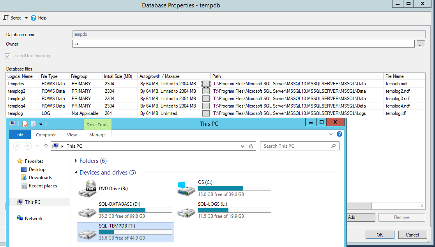Viewport: 435px width, 247px height.
Task: Go up one level with the up arrow
Action: point(46,146)
